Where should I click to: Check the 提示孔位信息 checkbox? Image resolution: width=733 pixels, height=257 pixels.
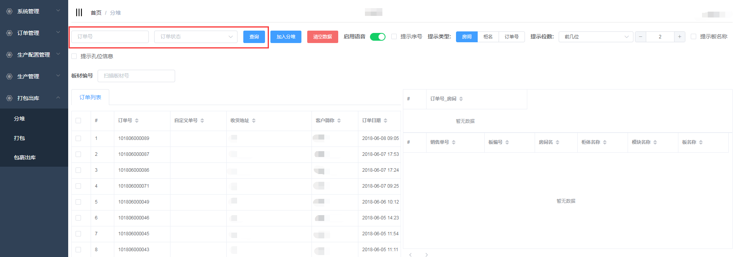pyautogui.click(x=74, y=56)
